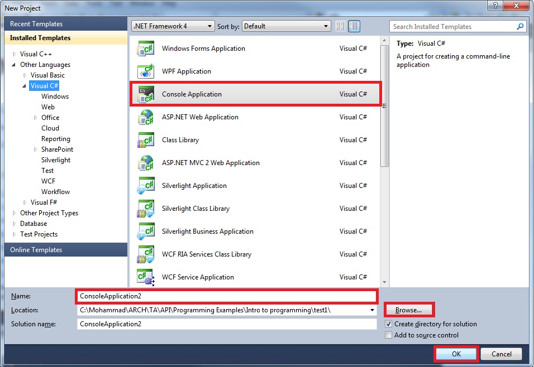Select the Silverlight category

coord(56,160)
